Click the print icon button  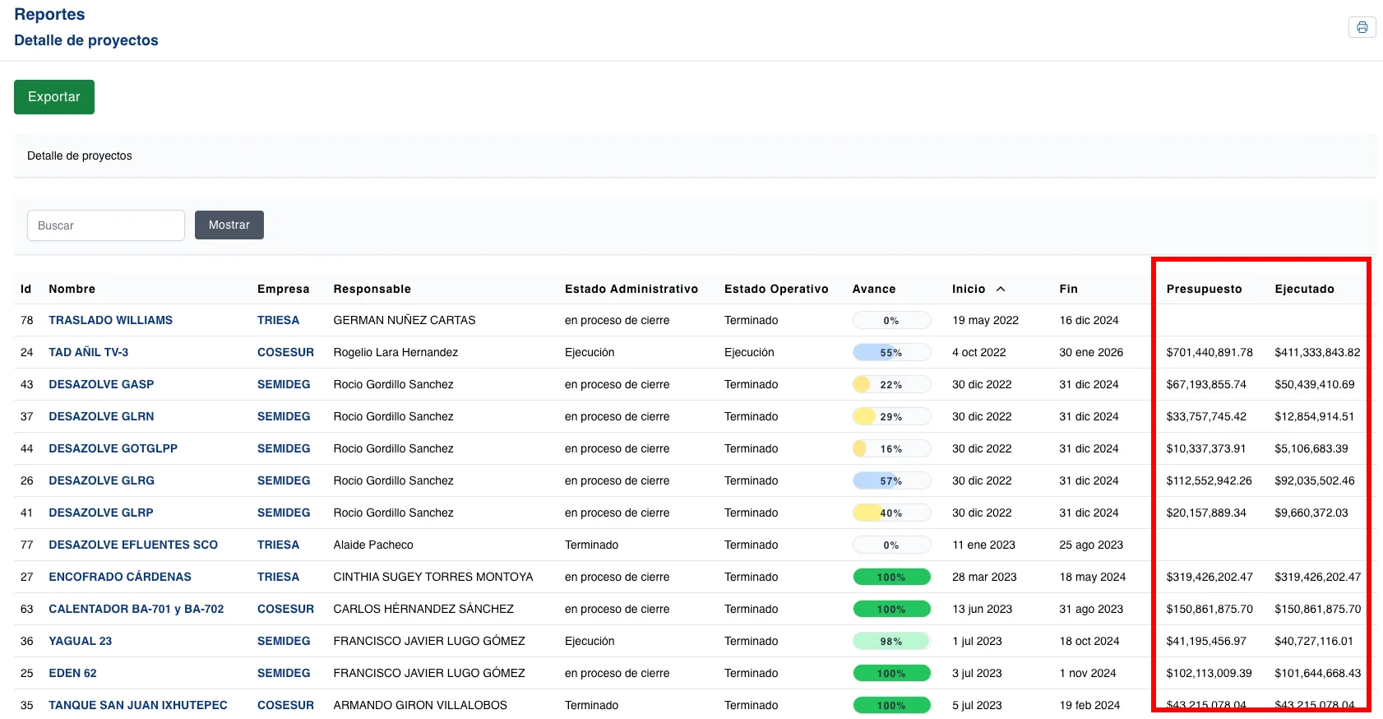click(1362, 27)
